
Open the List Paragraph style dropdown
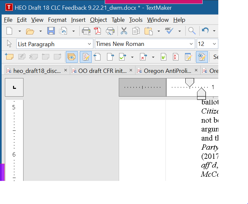pyautogui.click(x=90, y=44)
